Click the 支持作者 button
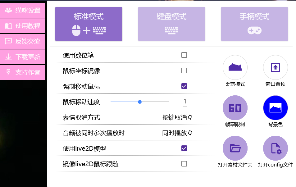 23,72
